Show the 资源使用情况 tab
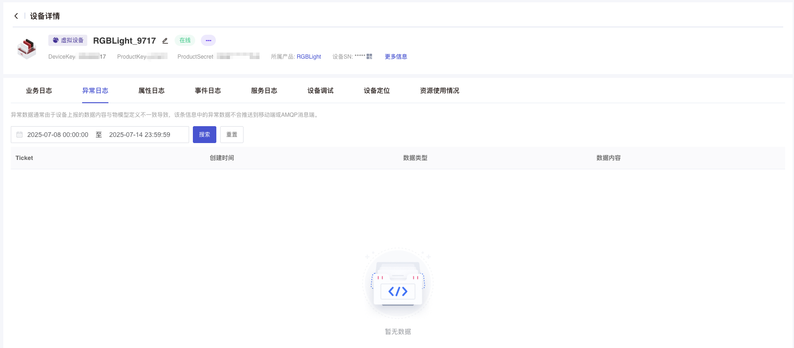 (x=440, y=91)
